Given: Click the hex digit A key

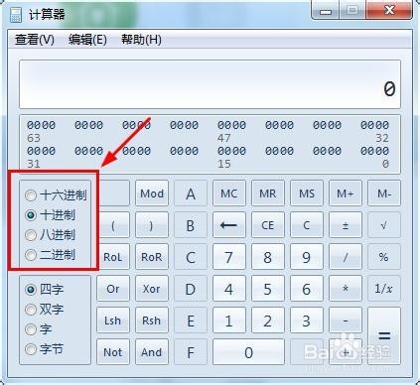Looking at the screenshot, I should coord(191,193).
